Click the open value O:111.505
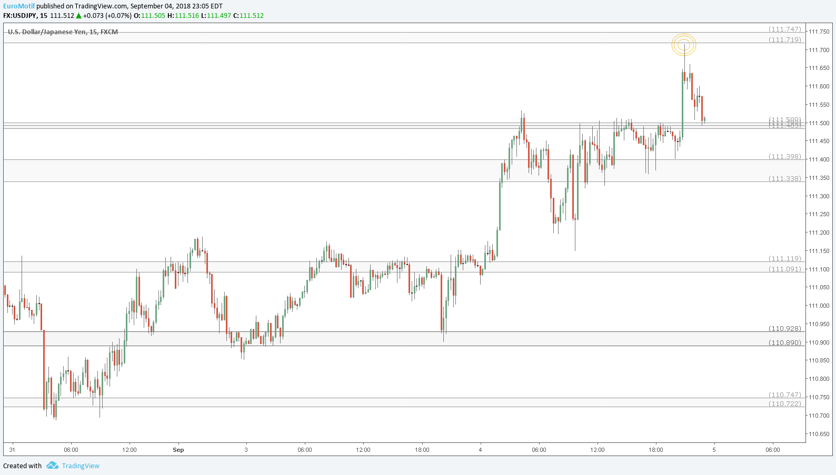 tap(150, 16)
